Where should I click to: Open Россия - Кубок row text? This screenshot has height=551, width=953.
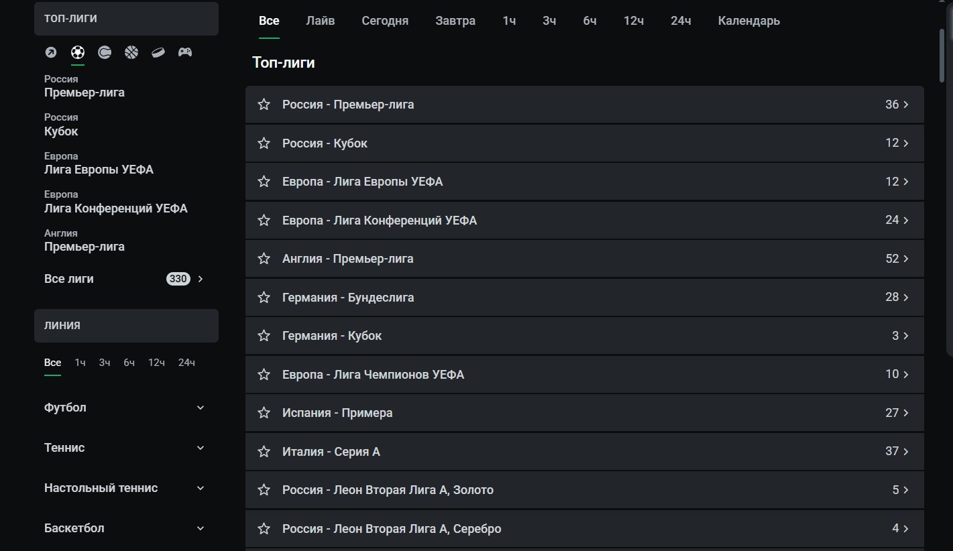click(325, 143)
